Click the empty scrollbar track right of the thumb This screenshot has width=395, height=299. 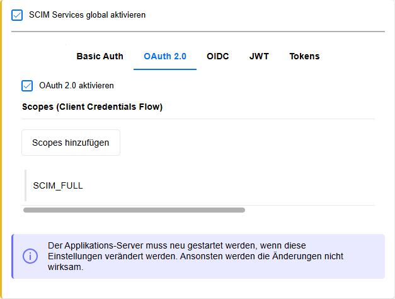[309, 210]
